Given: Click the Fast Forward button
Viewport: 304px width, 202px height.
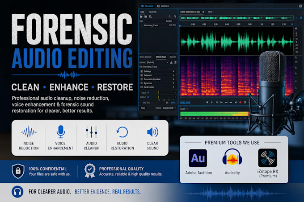Looking at the screenshot, I should click(231, 102).
